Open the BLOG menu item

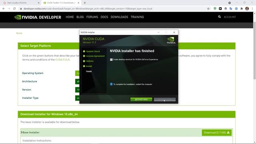coord(80,17)
